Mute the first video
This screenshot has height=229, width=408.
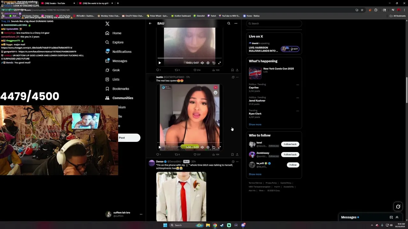point(202,63)
